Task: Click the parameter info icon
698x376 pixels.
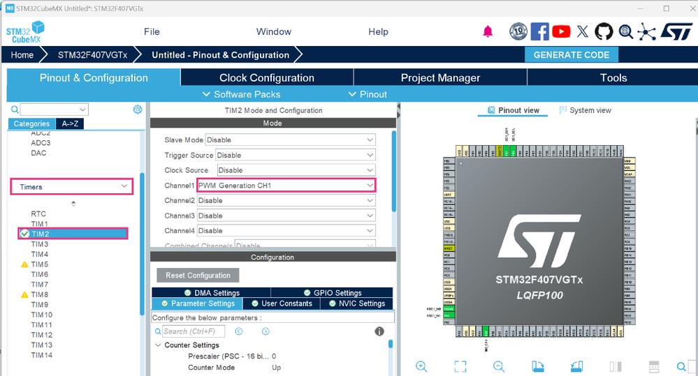Action: point(379,331)
